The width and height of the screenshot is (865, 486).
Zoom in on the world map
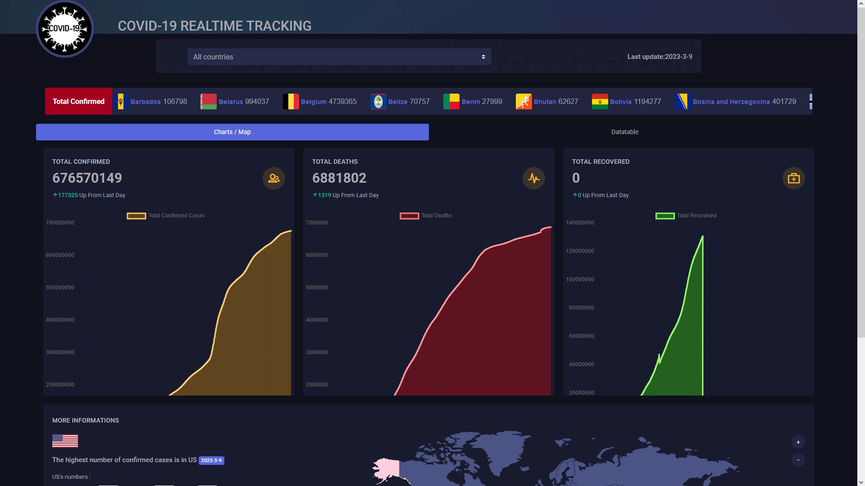pyautogui.click(x=798, y=442)
